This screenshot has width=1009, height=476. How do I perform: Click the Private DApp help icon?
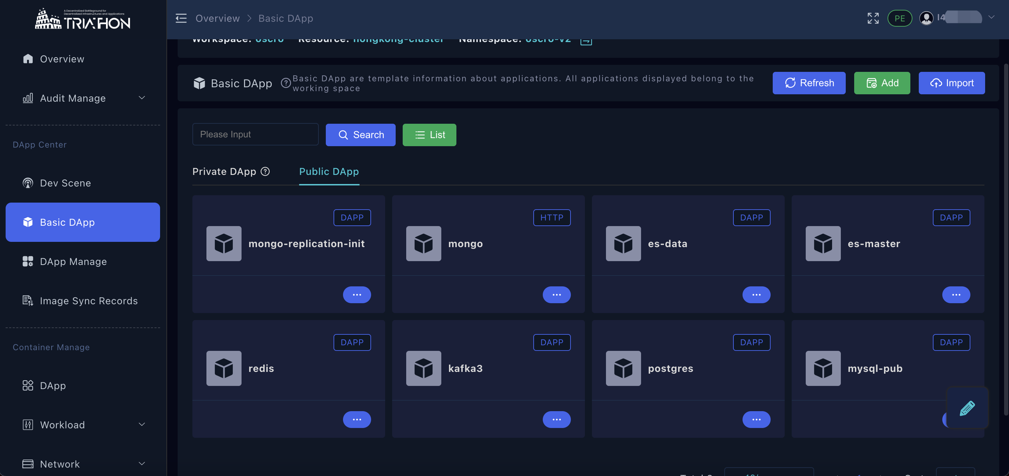[x=265, y=171]
